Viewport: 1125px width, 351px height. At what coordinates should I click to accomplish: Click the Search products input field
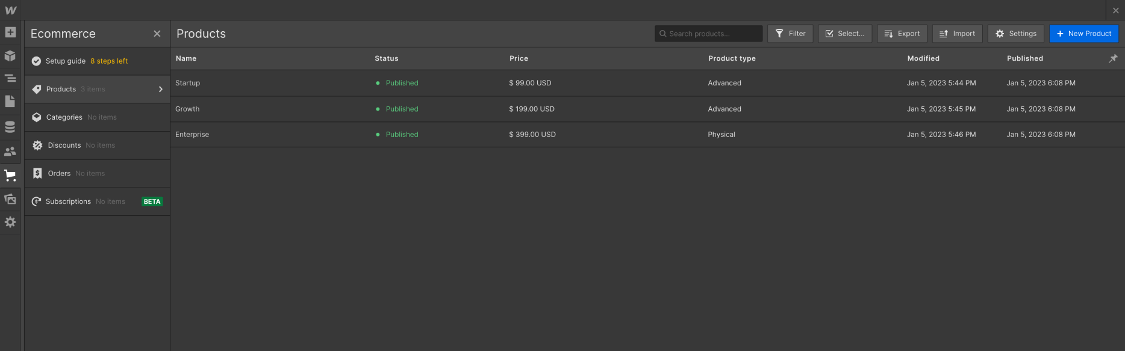pyautogui.click(x=708, y=33)
